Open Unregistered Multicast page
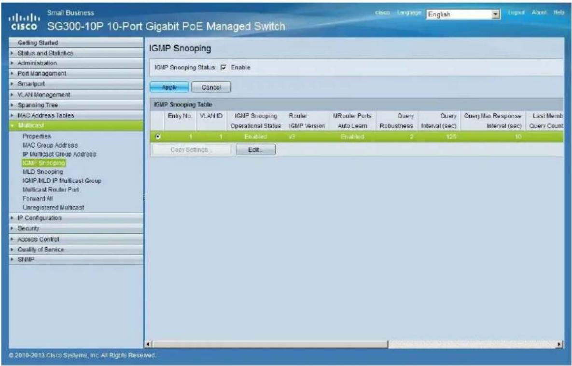This screenshot has height=366, width=572. [53, 207]
